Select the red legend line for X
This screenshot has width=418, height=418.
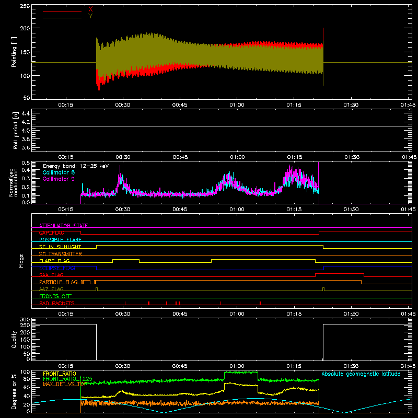coord(62,11)
